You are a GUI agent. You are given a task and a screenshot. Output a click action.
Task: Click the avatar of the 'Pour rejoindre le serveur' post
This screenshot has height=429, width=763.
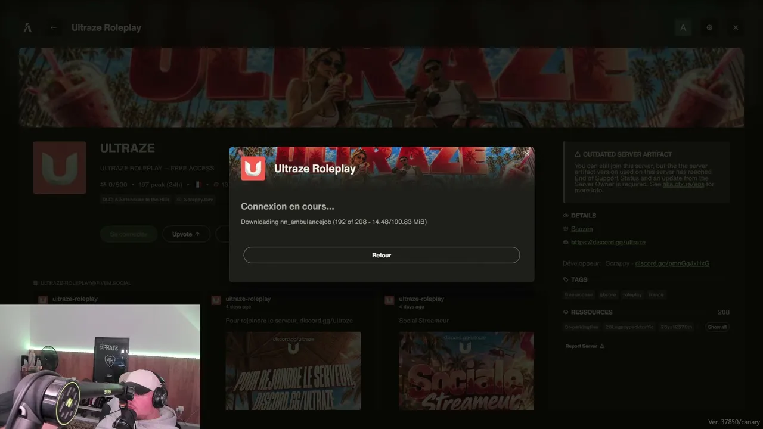click(216, 300)
